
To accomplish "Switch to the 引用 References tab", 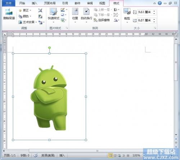I will [x=65, y=3].
